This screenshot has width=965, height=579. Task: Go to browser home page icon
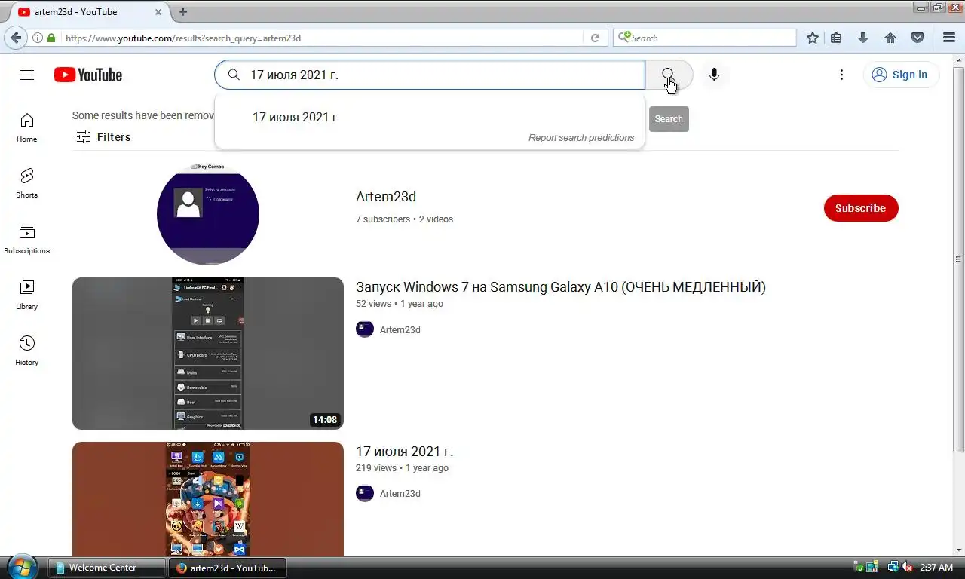[x=890, y=38]
